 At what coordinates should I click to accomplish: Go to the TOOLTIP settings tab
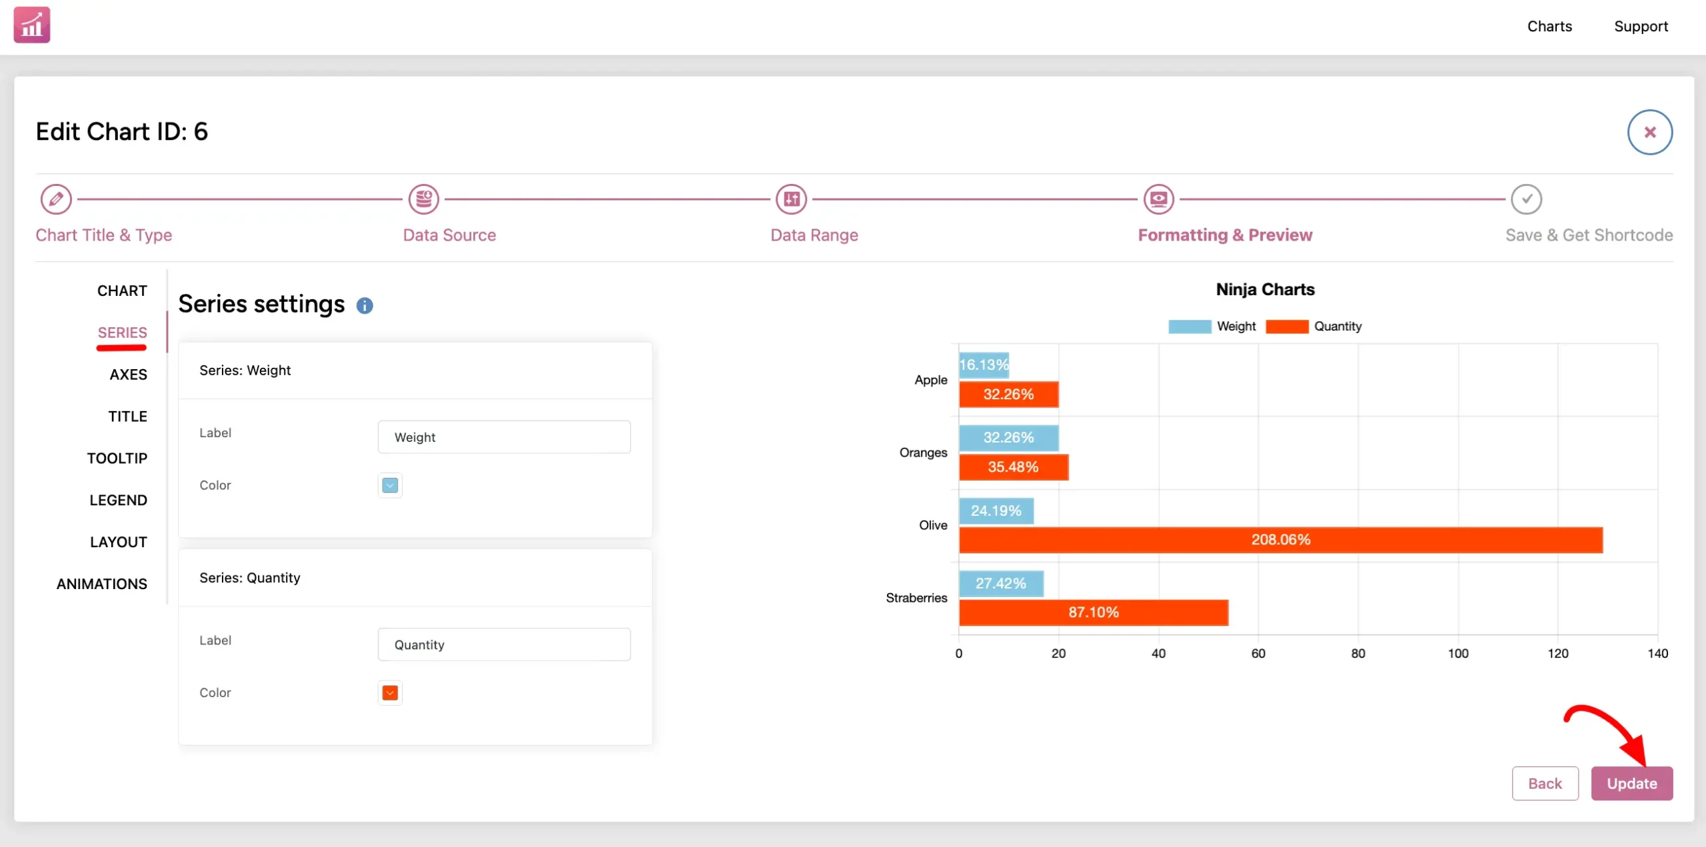(117, 458)
